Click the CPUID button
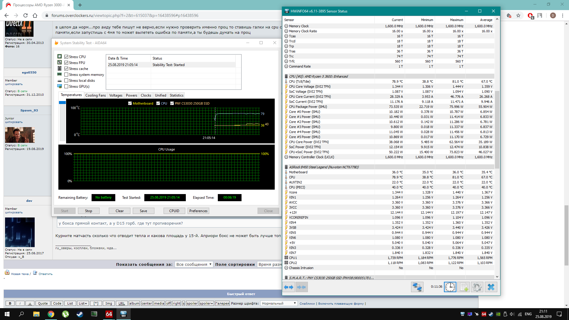 click(174, 211)
